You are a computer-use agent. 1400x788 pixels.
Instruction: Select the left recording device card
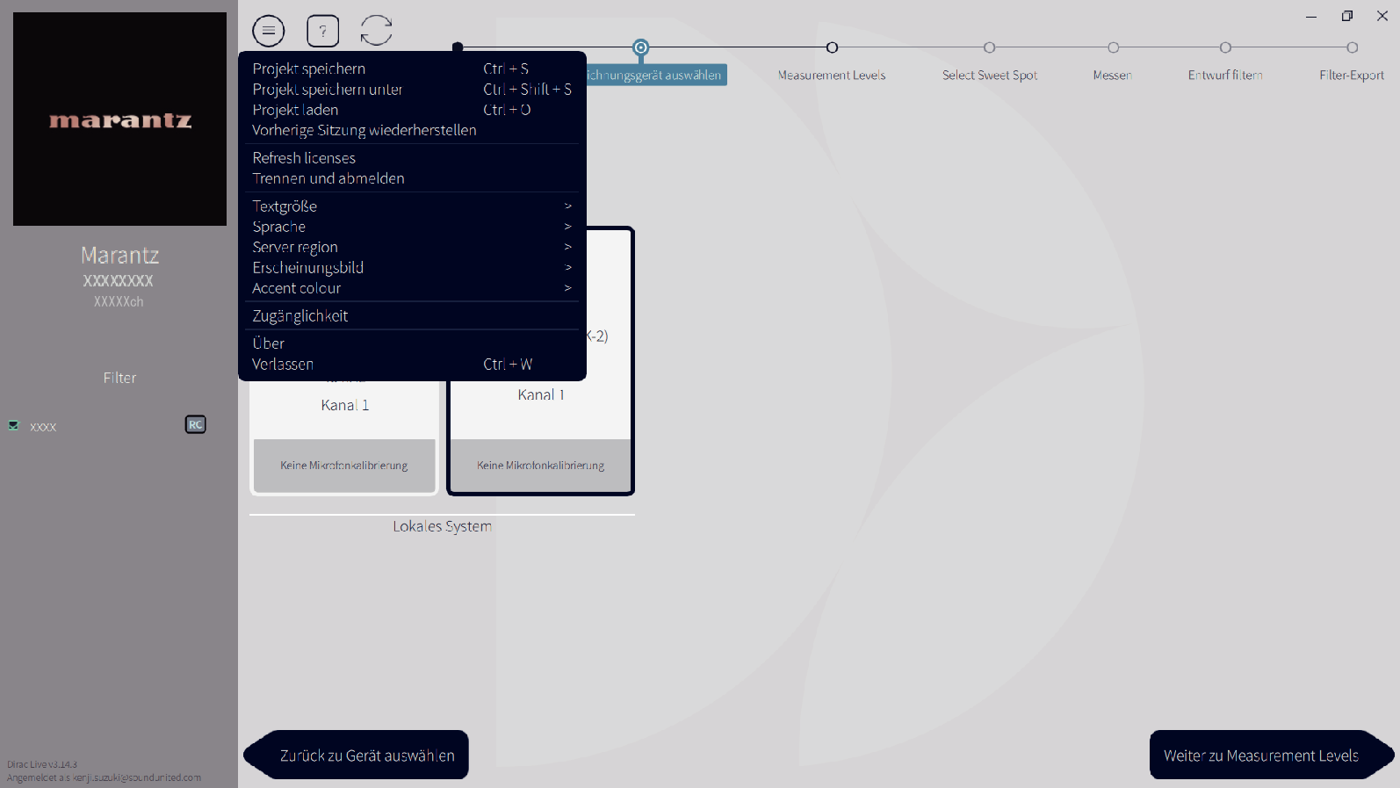(344, 437)
